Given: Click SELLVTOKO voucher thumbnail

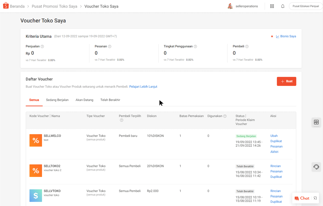Looking at the screenshot, I should tap(36, 195).
